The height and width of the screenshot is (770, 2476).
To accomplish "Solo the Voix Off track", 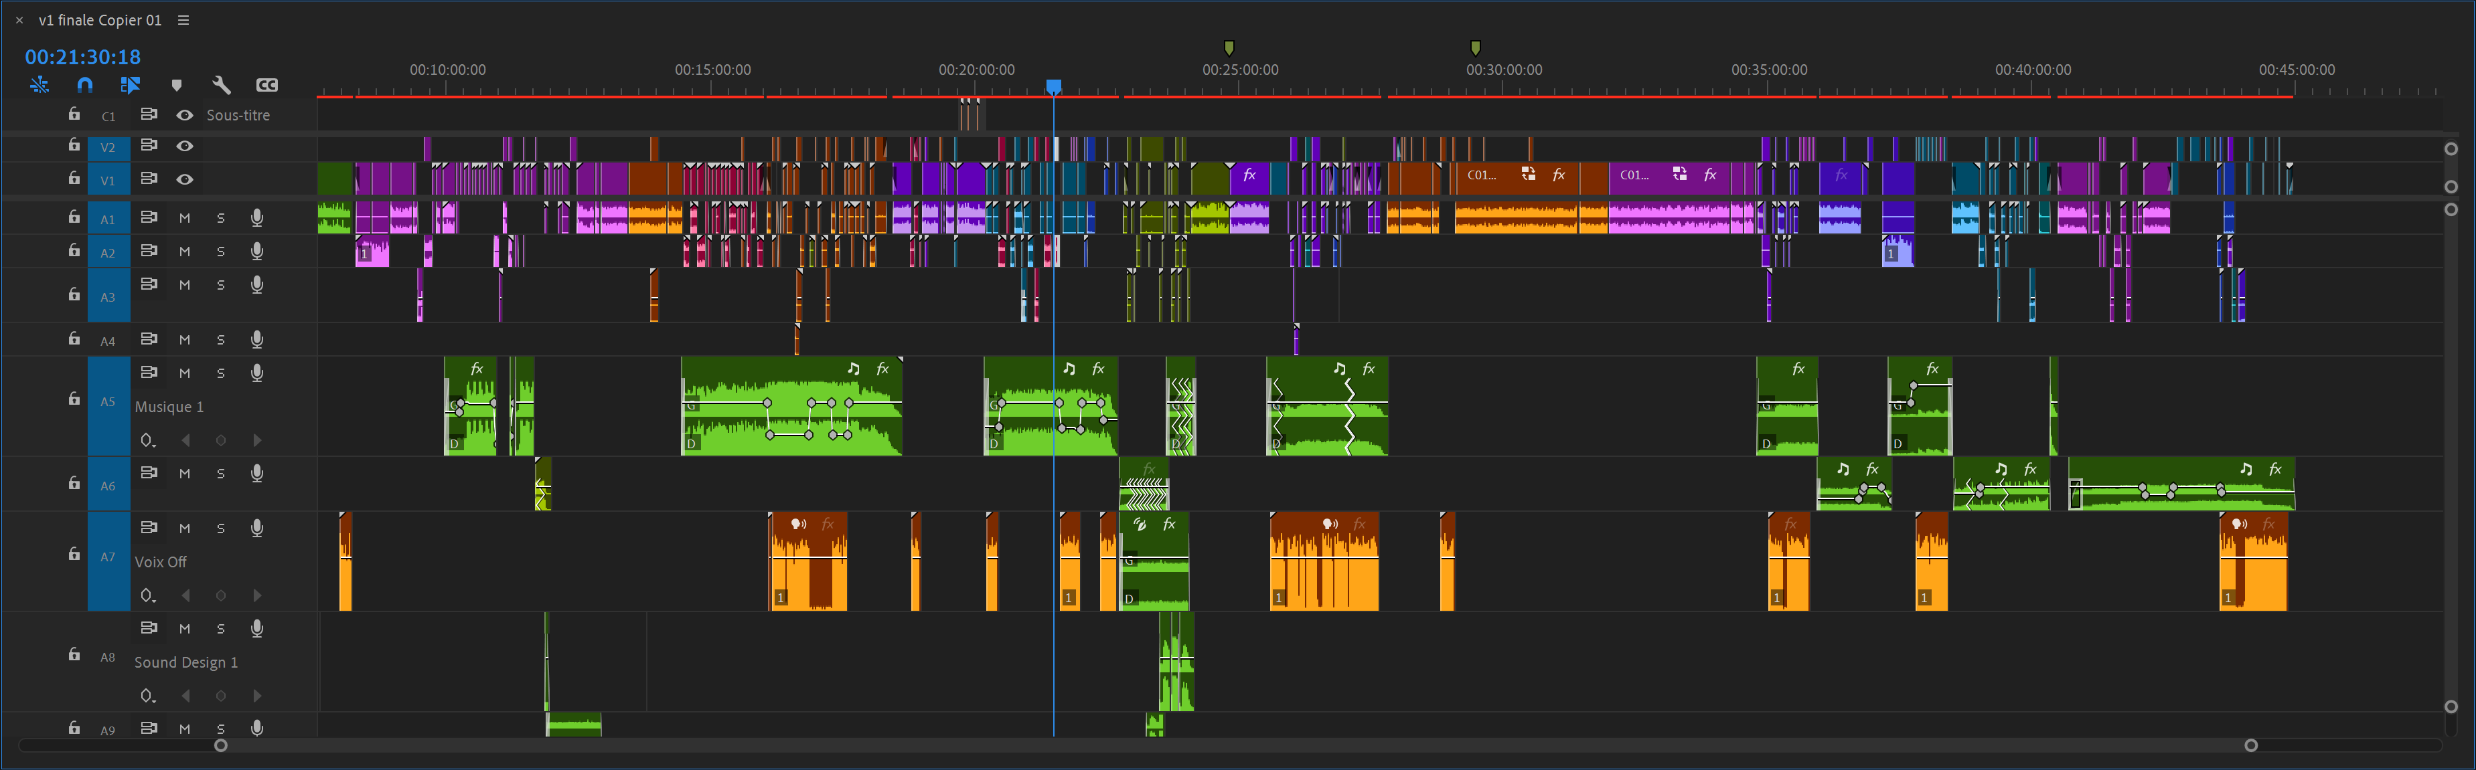I will tap(220, 528).
